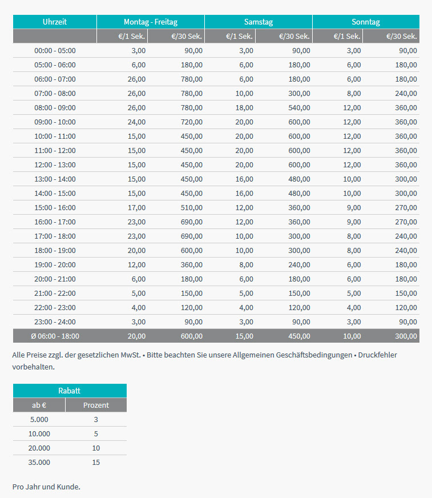432x498 pixels.
Task: Click the Rabatt table header
Action: click(x=70, y=391)
